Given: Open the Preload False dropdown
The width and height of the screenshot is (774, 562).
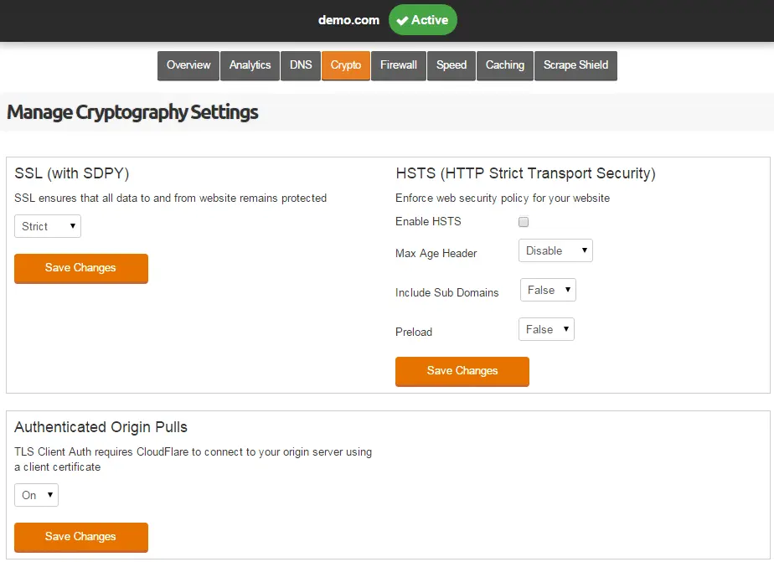Looking at the screenshot, I should tap(546, 330).
